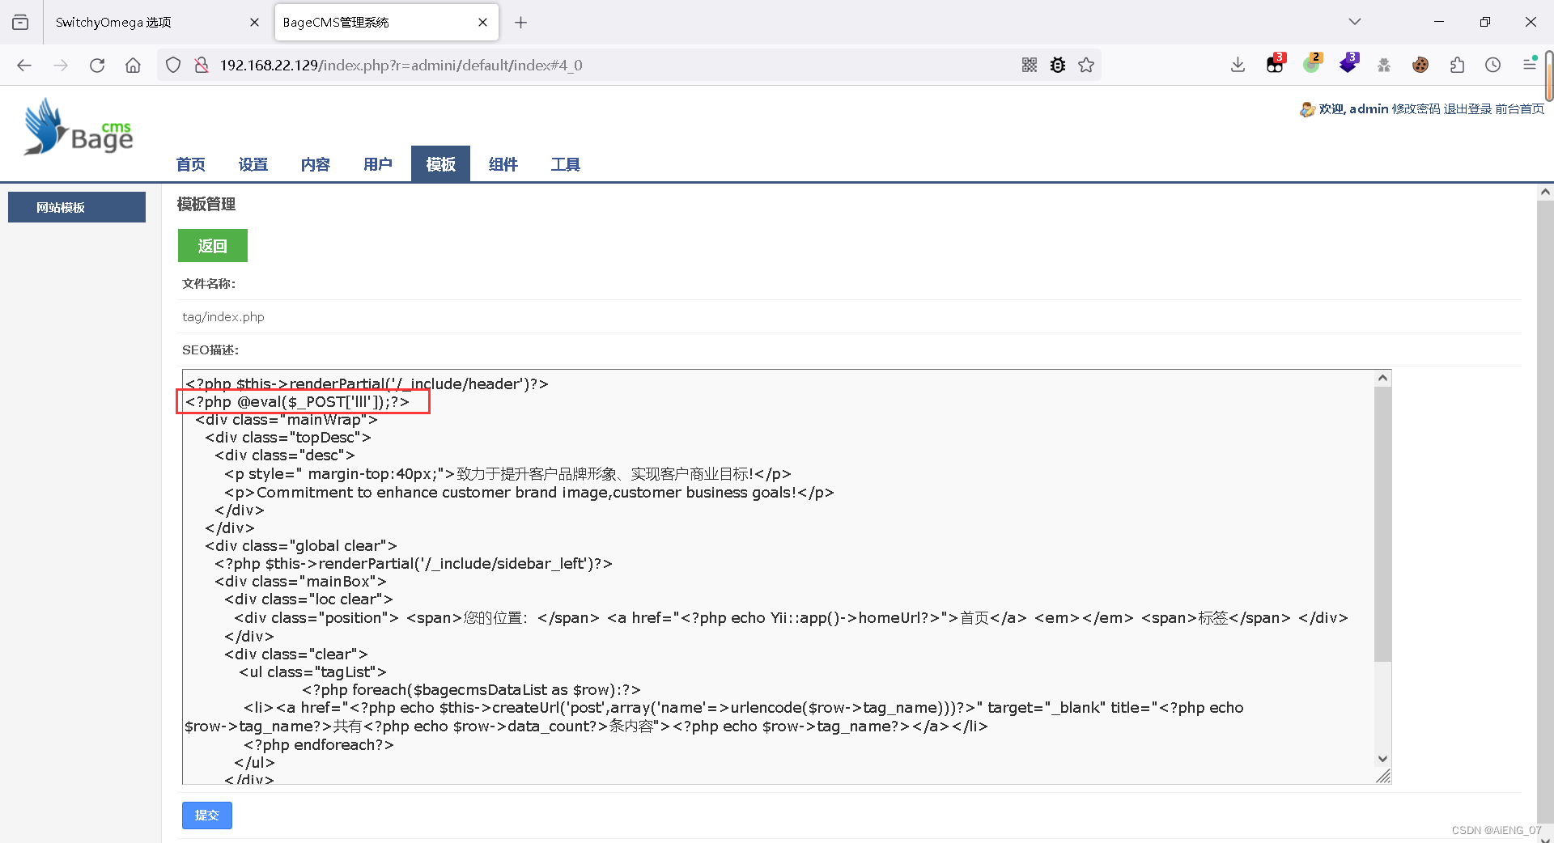This screenshot has width=1554, height=843.
Task: Open the downloads panel
Action: click(1238, 66)
